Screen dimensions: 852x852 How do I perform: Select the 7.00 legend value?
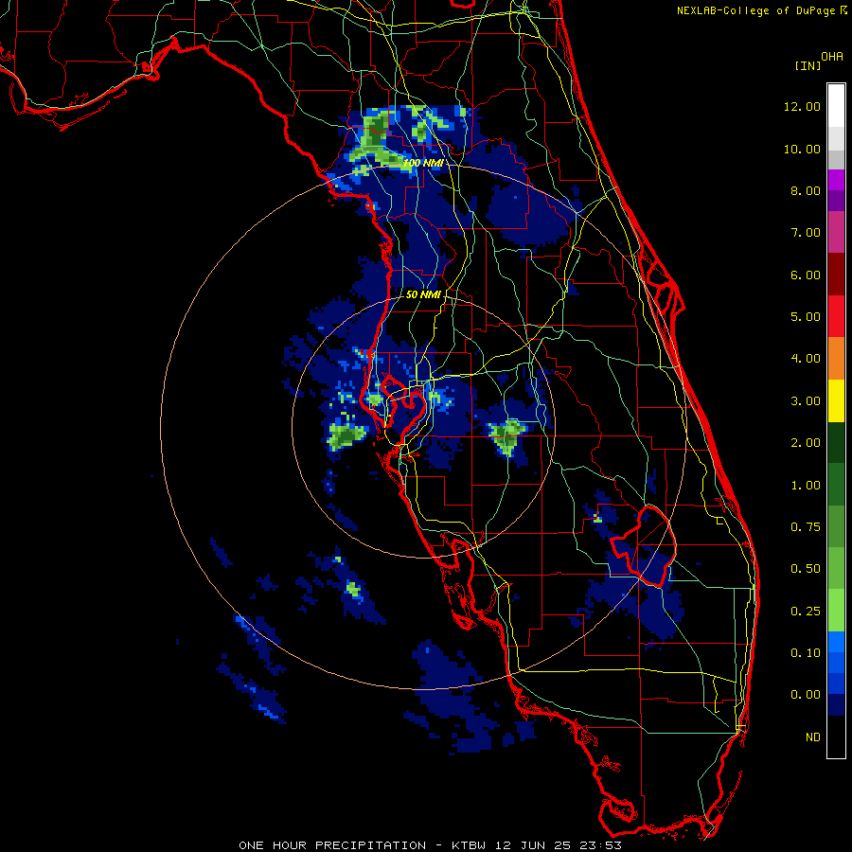pos(806,233)
